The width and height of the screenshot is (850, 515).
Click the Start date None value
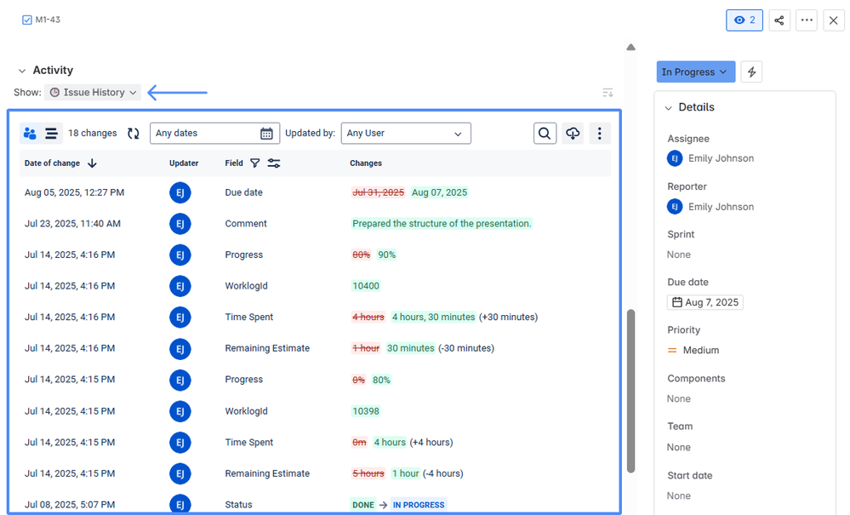pos(679,495)
